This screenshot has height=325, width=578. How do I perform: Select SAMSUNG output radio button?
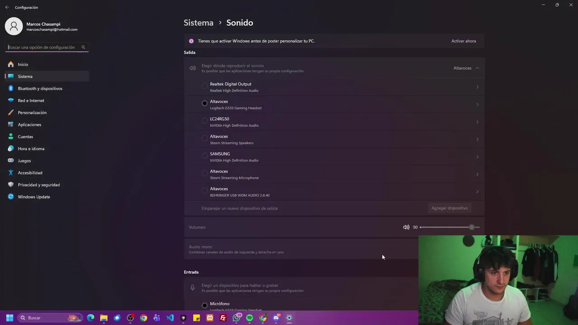pos(205,156)
